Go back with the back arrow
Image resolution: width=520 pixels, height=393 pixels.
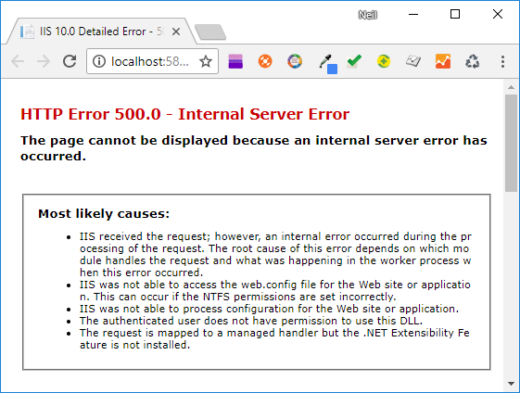[x=18, y=61]
